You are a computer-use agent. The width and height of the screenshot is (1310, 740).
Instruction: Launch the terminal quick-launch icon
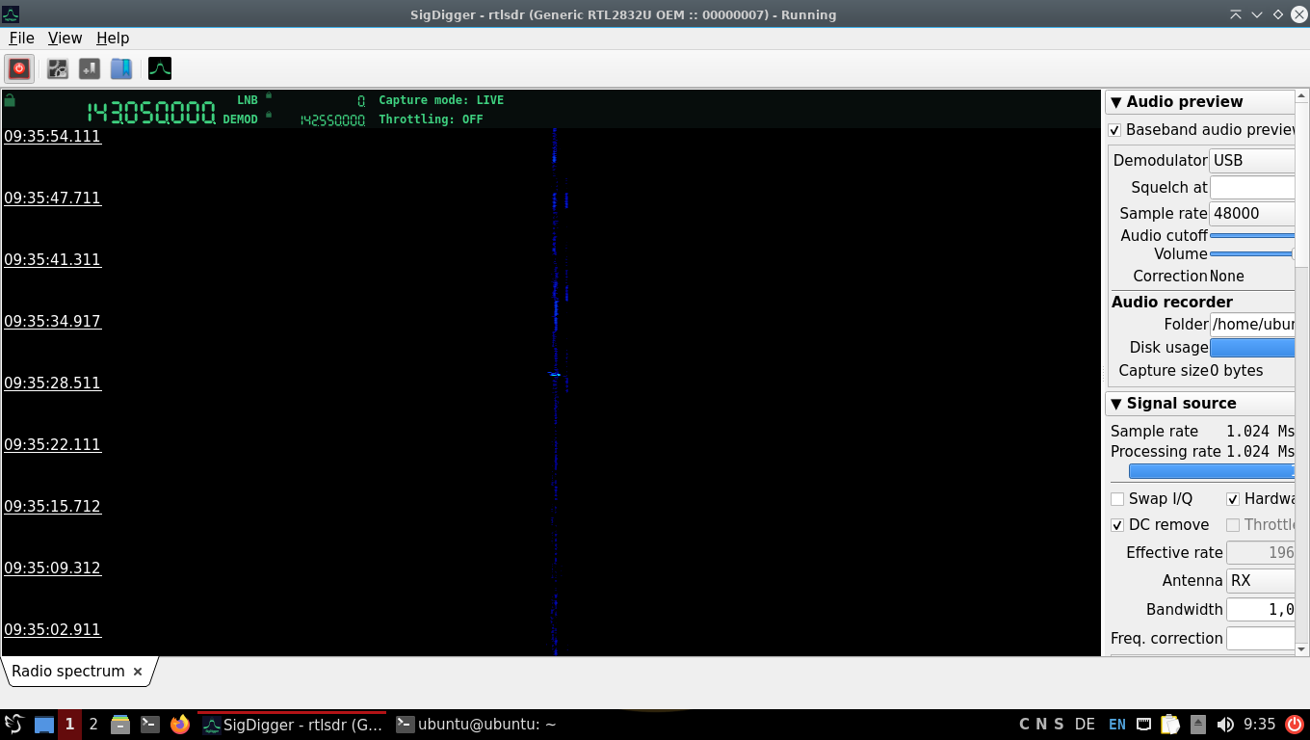pos(150,725)
